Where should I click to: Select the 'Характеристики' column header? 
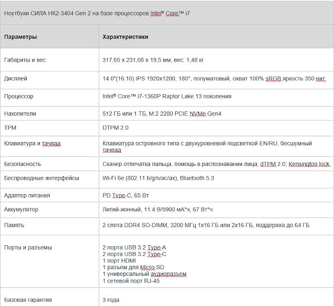[x=125, y=37]
